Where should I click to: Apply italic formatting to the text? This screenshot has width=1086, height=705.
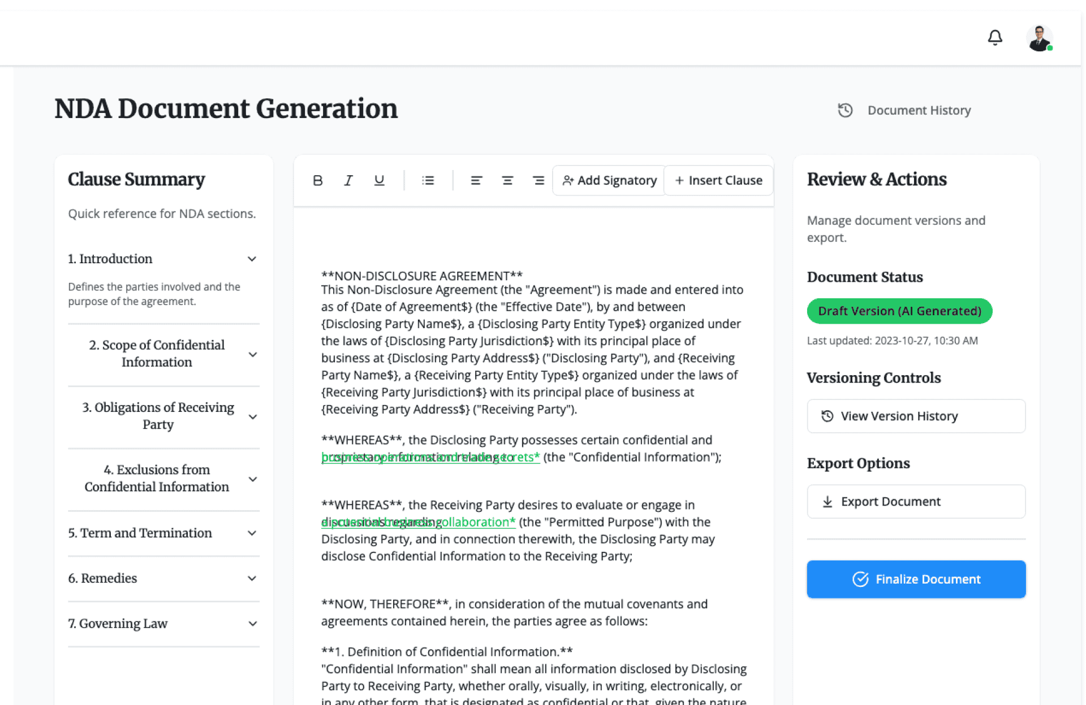click(348, 180)
